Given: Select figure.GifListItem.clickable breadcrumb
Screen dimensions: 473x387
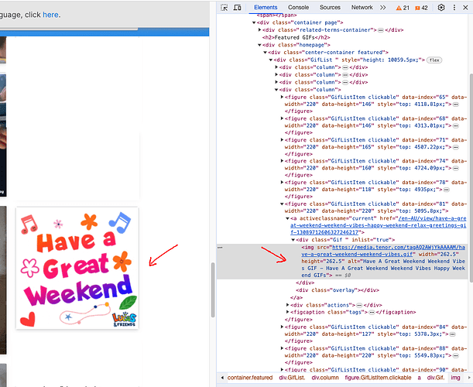Looking at the screenshot, I should [x=378, y=378].
